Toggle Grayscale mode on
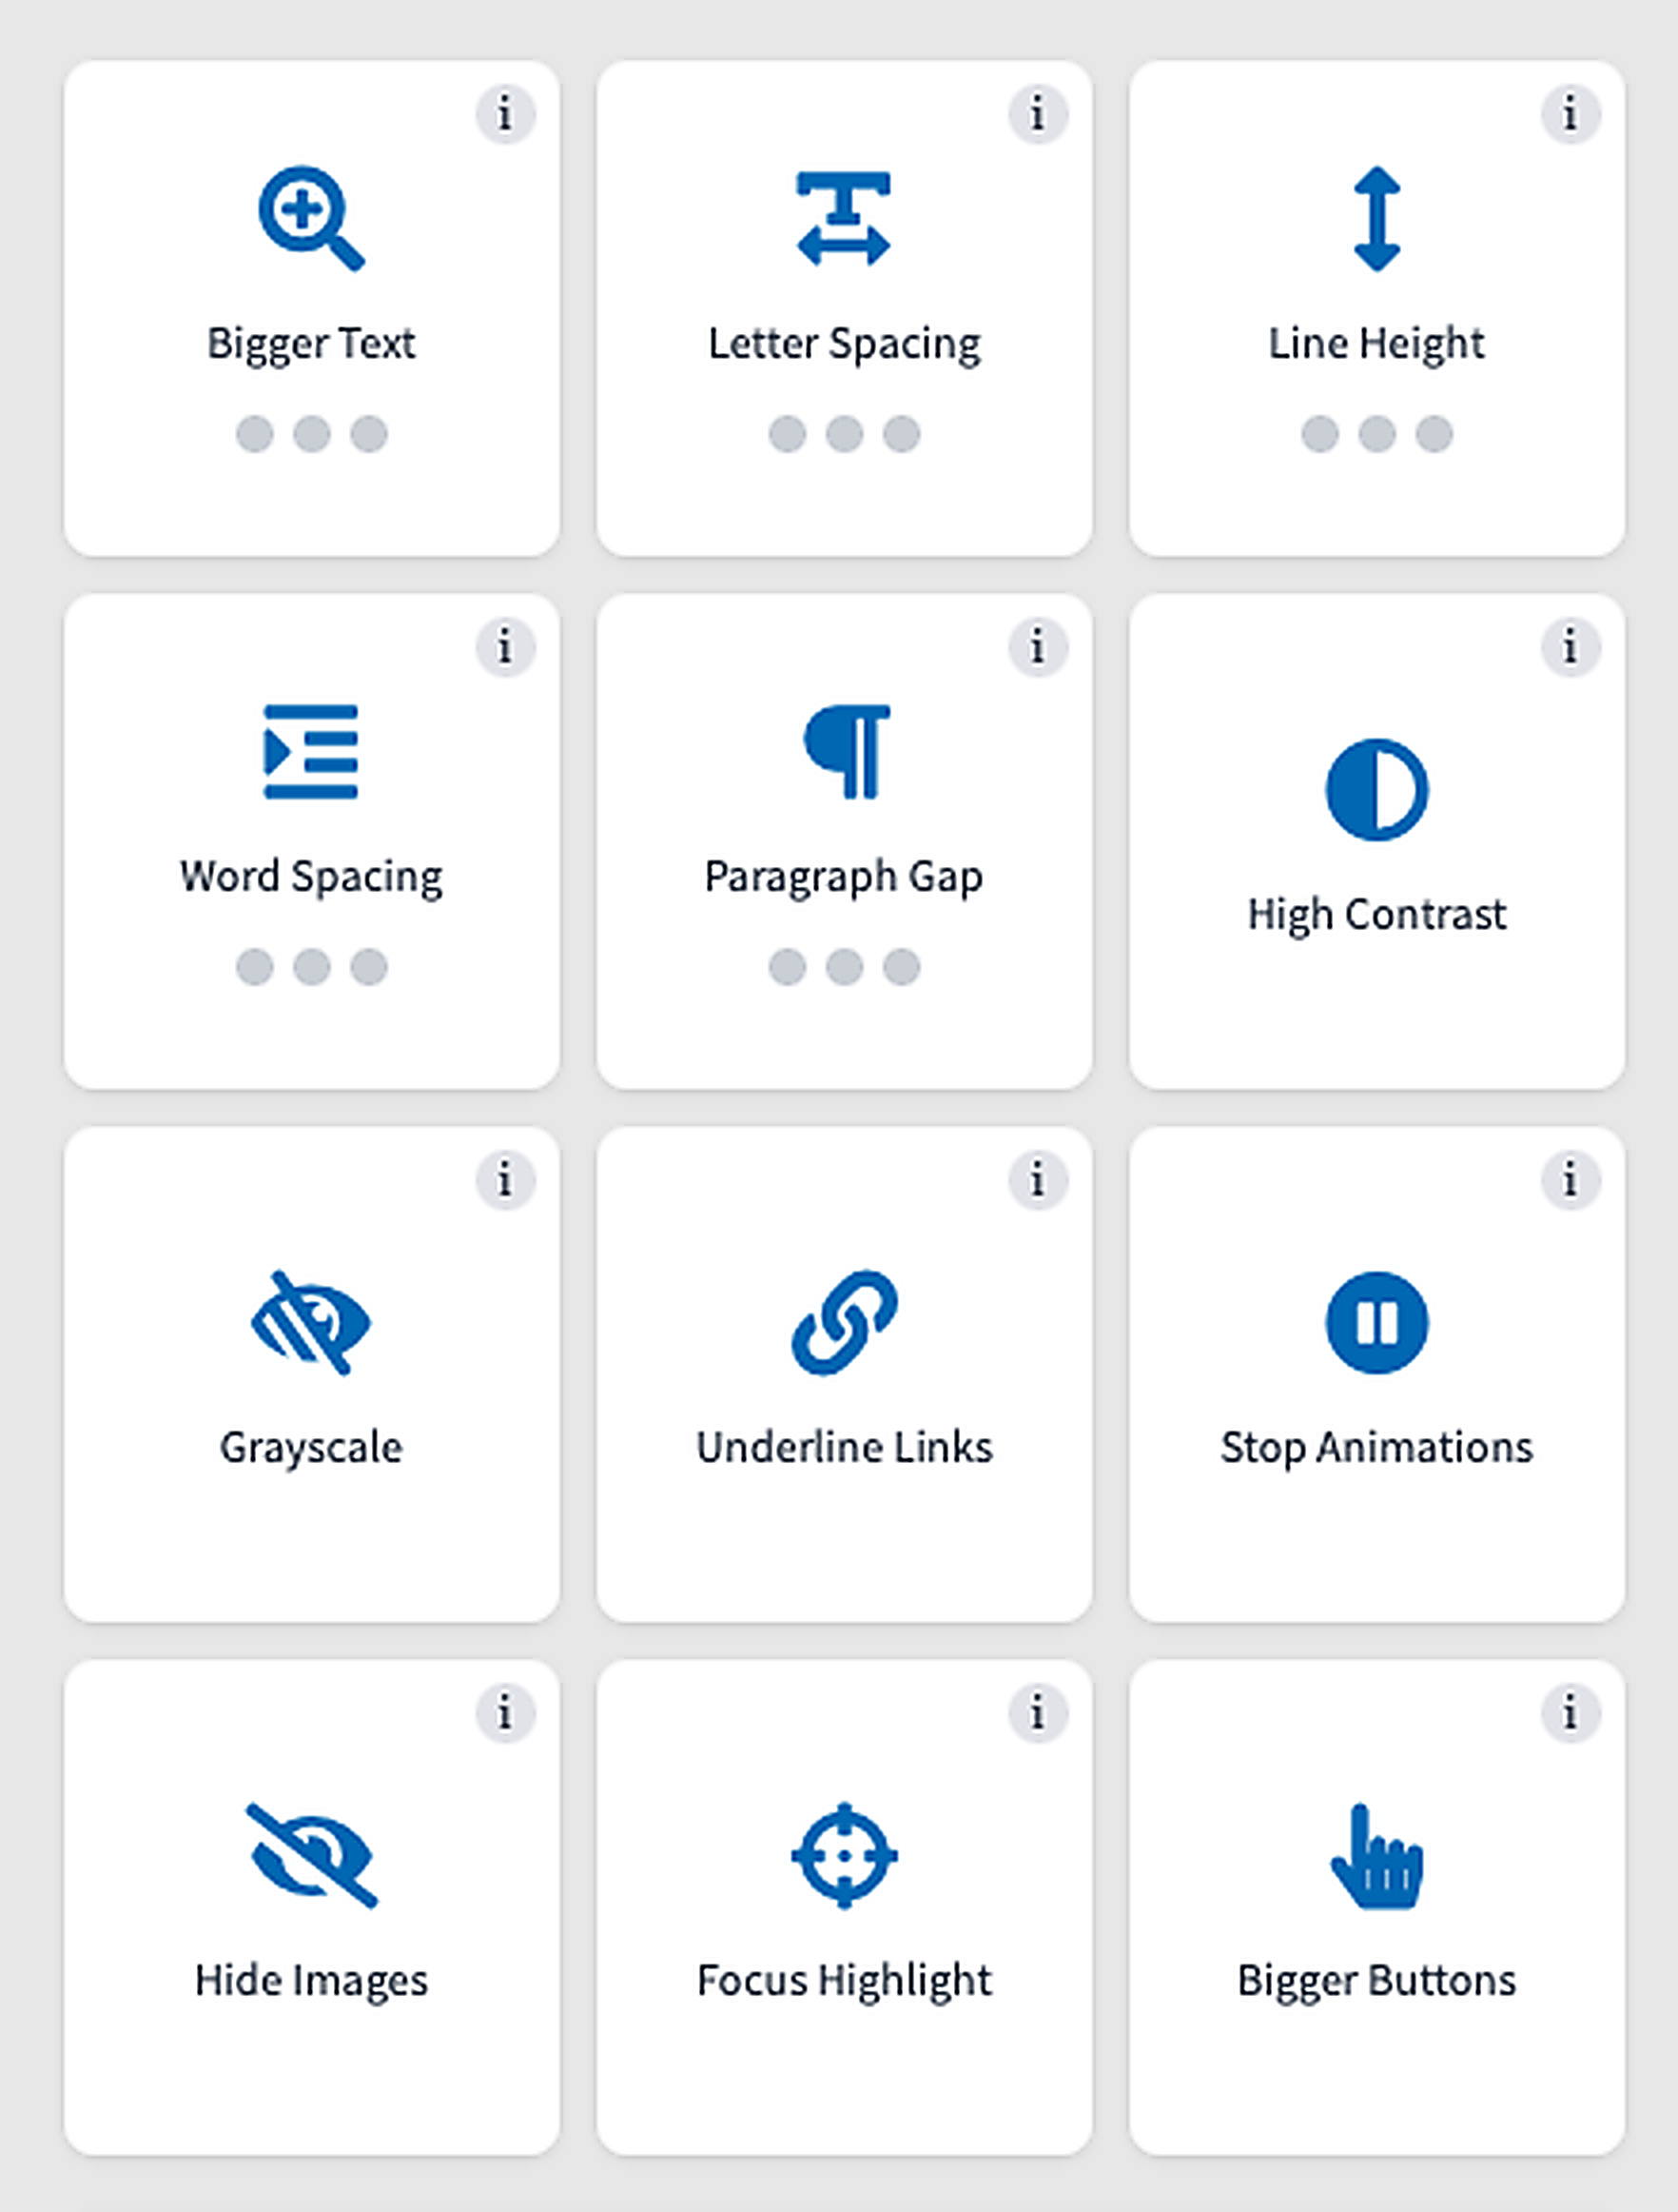This screenshot has height=2212, width=1678. [312, 1374]
